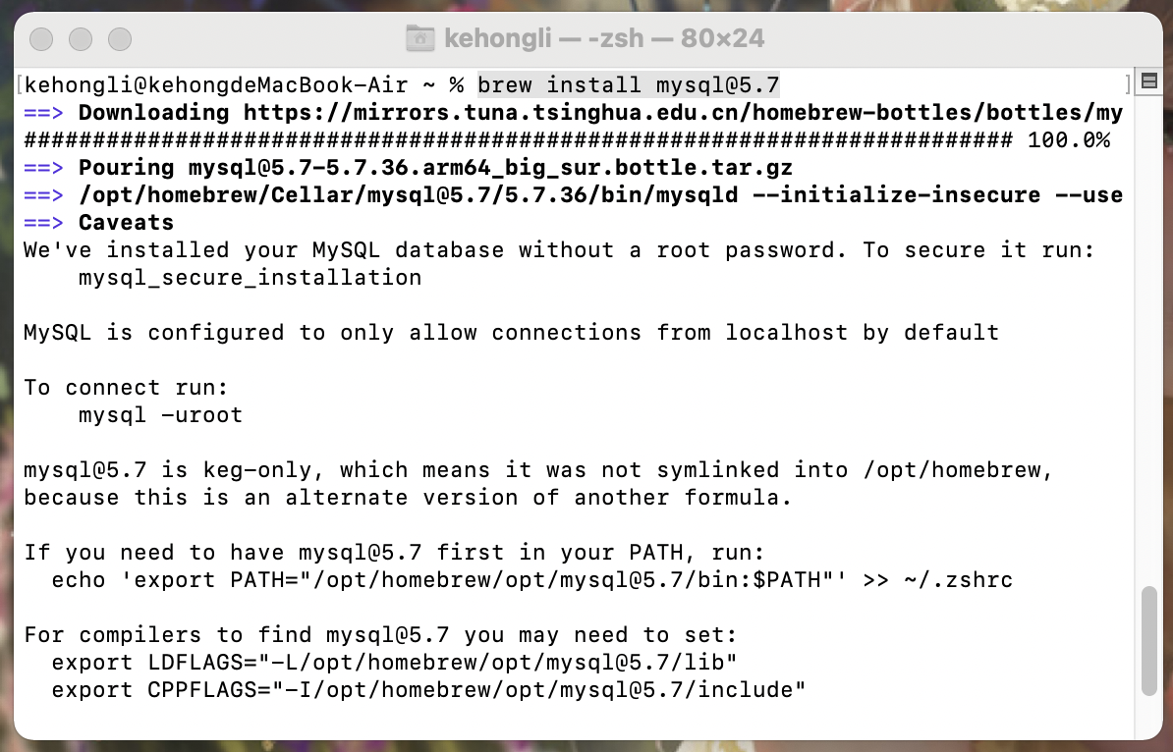Click the 100.0% progress bar line of hashes
Screen dimensions: 1173x752
click(x=567, y=140)
